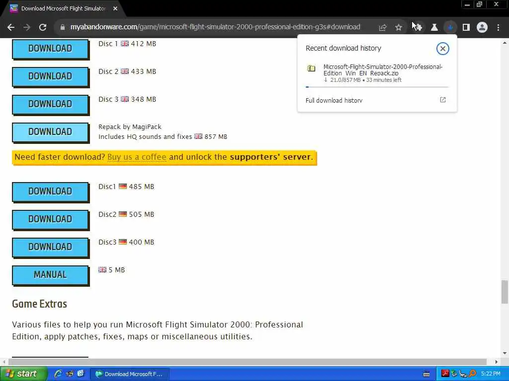This screenshot has height=381, width=509.
Task: Download the 5 MB Manual
Action: click(50, 275)
